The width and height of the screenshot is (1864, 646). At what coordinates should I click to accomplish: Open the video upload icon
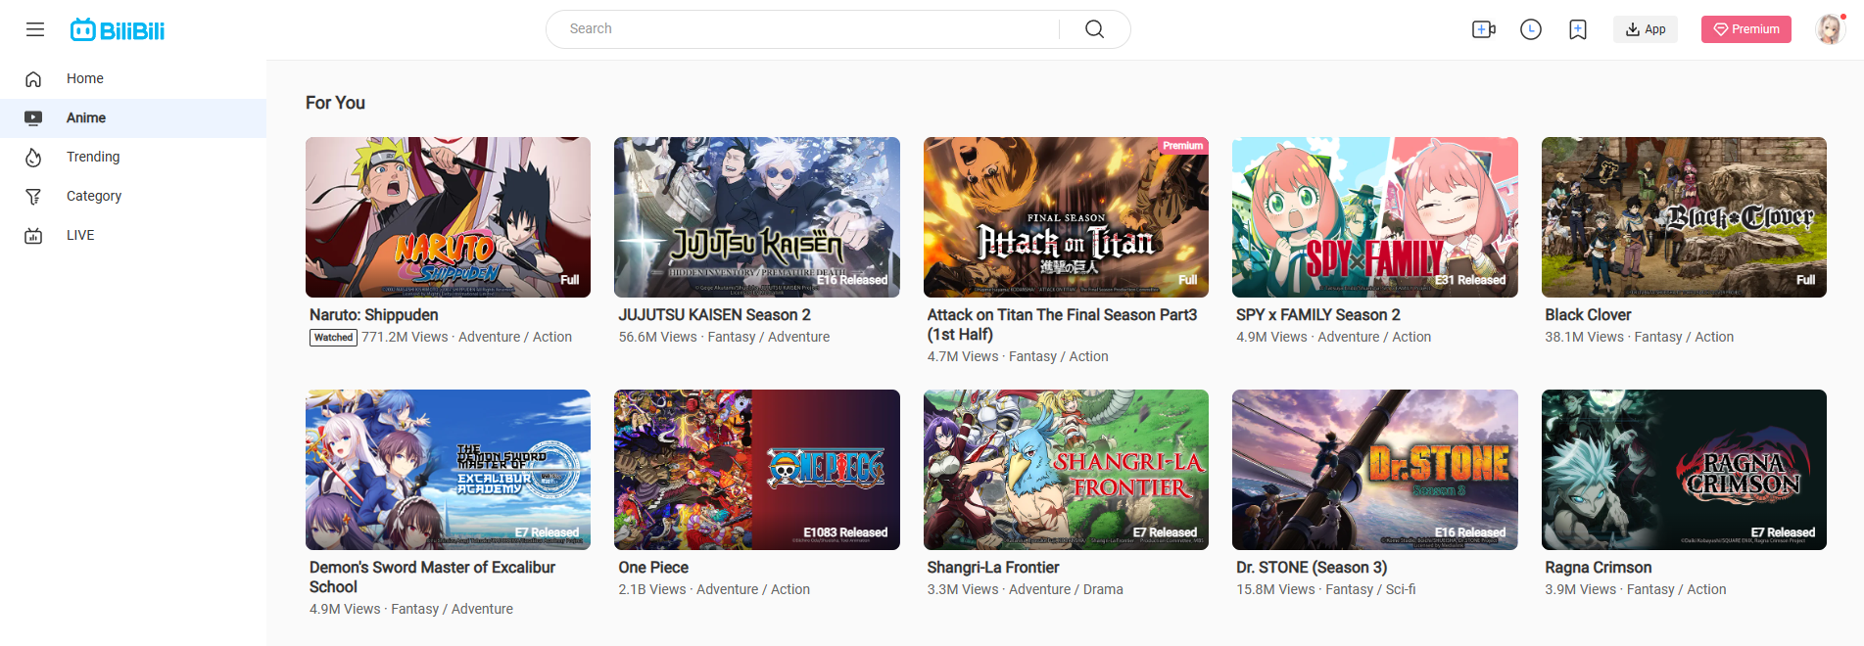tap(1483, 29)
